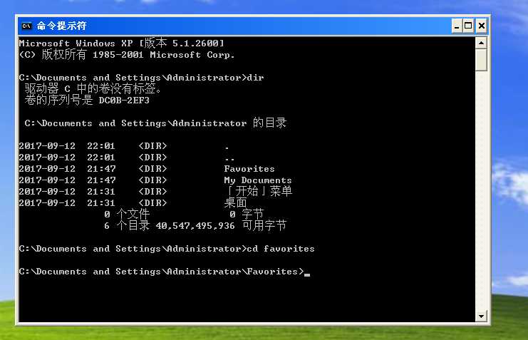Click the scrollbar up arrow
The width and height of the screenshot is (528, 340).
(481, 43)
